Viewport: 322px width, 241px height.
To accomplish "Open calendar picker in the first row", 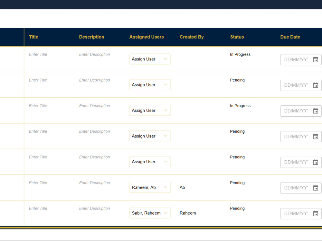I will (x=316, y=59).
